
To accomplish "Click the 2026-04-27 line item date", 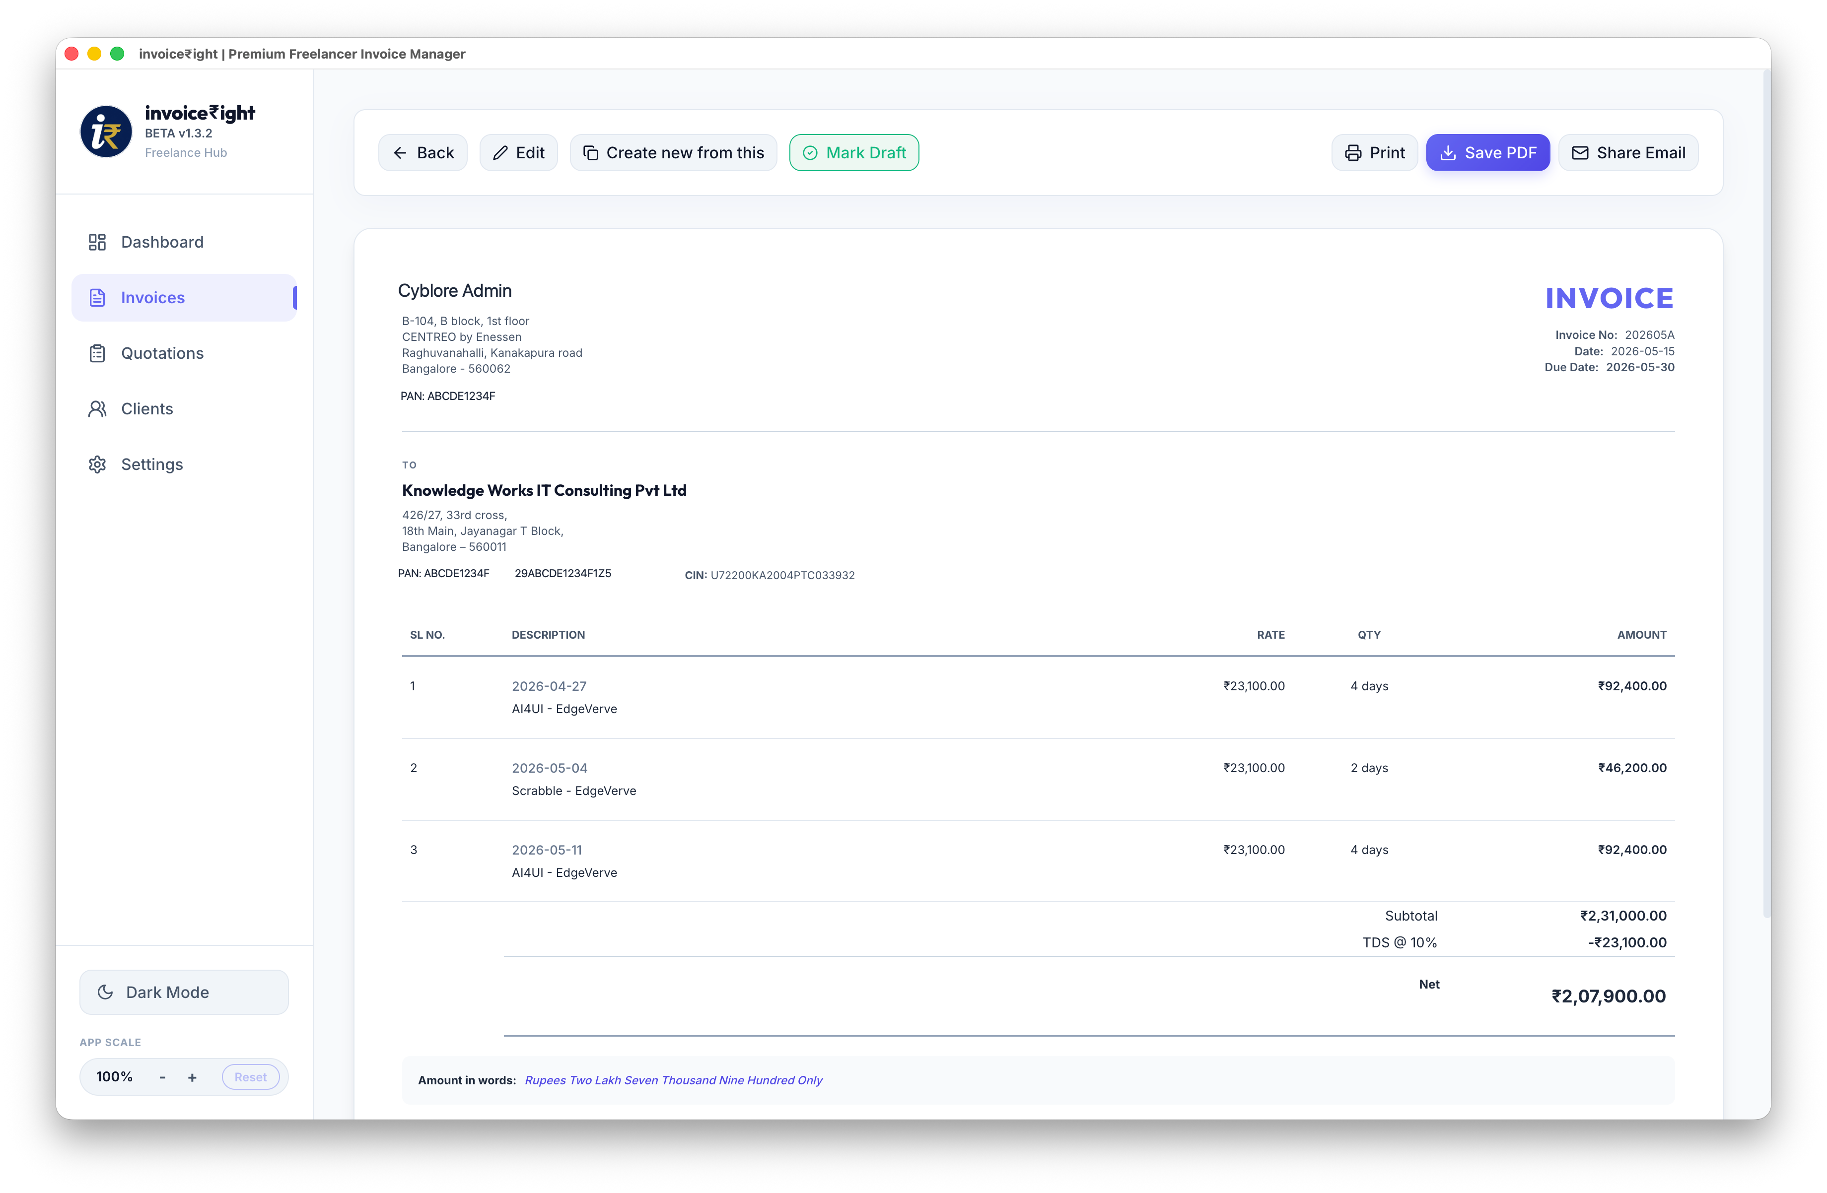I will 549,687.
